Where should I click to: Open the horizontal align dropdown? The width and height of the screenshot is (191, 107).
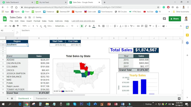pos(116,26)
